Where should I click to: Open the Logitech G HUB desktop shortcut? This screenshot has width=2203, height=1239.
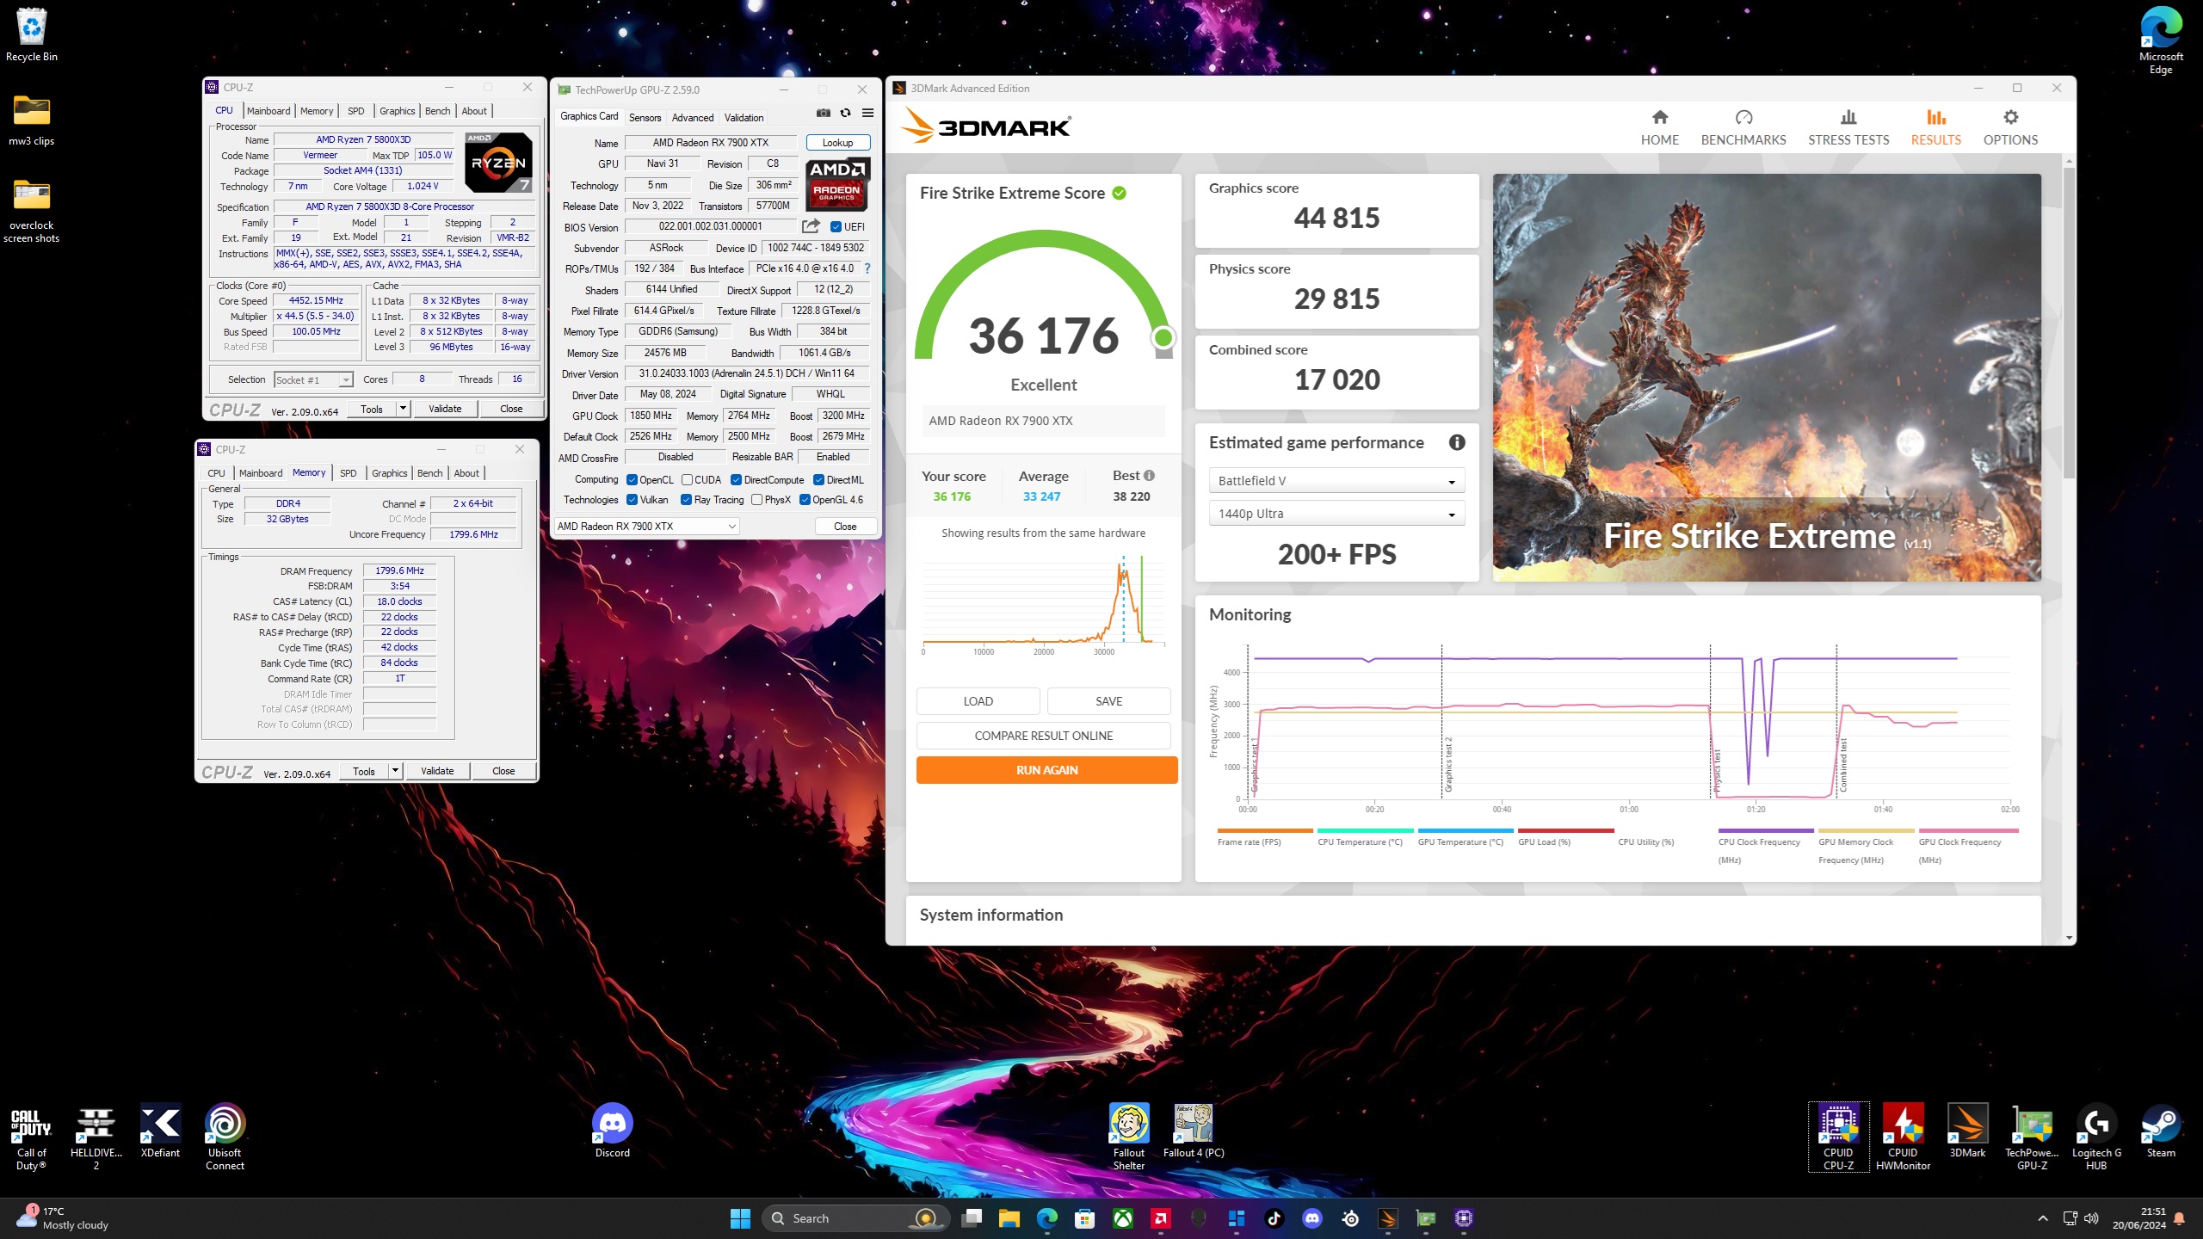point(2096,1137)
